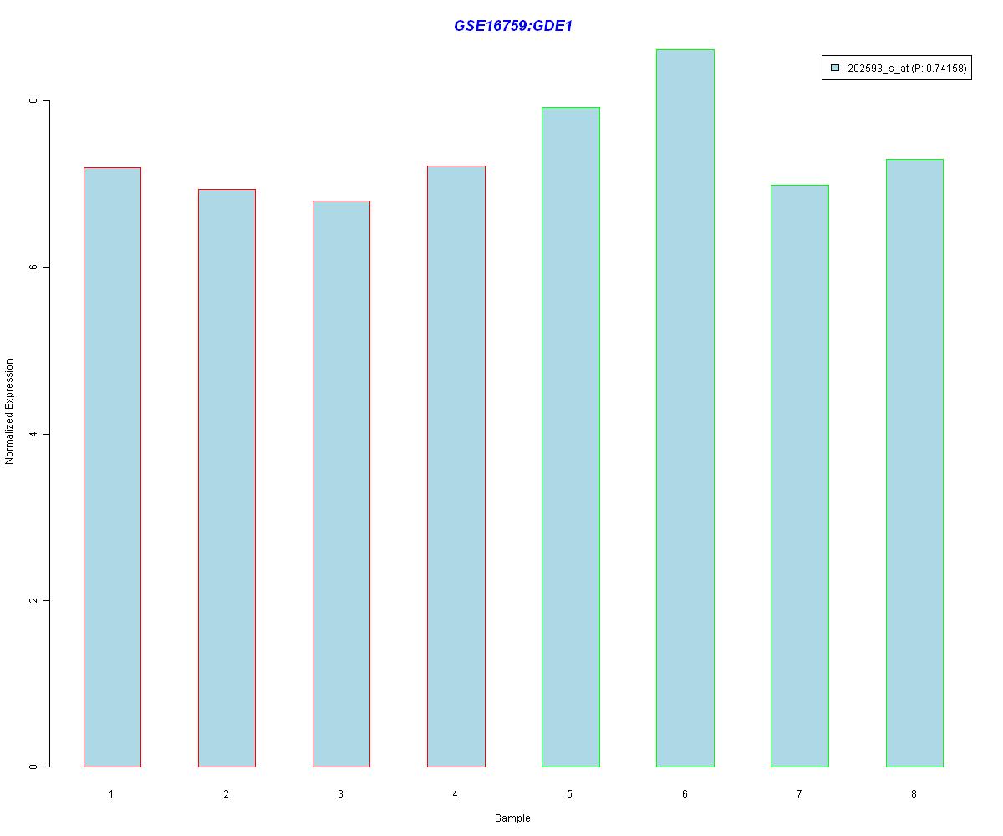The image size is (1003, 836).
Task: Select the green-outlined bar for sample 5
Action: pyautogui.click(x=571, y=437)
